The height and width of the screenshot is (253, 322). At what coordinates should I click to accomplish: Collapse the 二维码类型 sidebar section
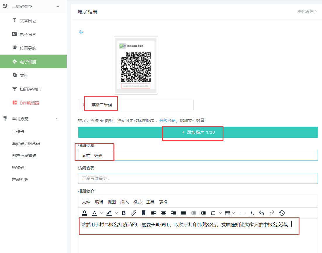[x=58, y=6]
